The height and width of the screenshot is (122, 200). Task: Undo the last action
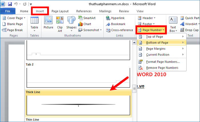(16, 4)
